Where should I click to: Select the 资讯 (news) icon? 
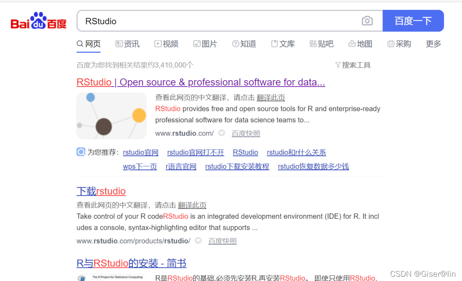tap(118, 43)
